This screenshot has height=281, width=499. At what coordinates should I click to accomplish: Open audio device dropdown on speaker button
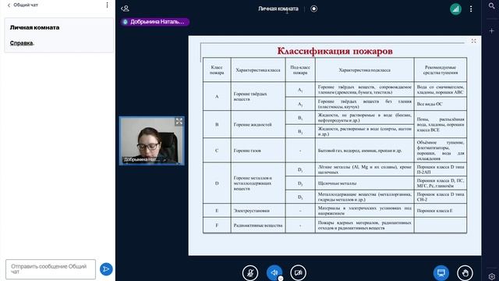281,279
